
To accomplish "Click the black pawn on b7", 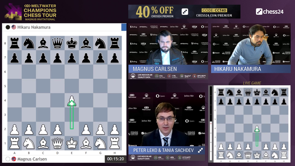I will 29,58.
